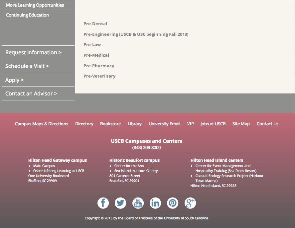The width and height of the screenshot is (295, 228).
Task: Open University Email link
Action: click(x=164, y=124)
